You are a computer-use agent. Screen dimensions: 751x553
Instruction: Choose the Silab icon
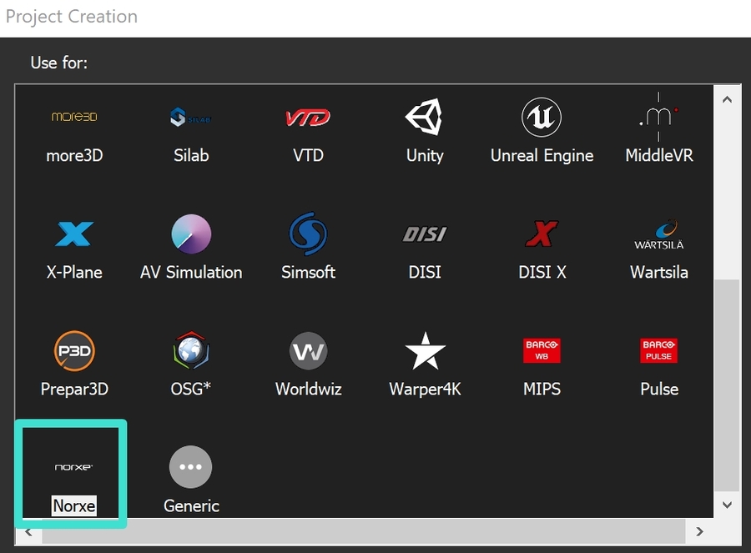(191, 118)
